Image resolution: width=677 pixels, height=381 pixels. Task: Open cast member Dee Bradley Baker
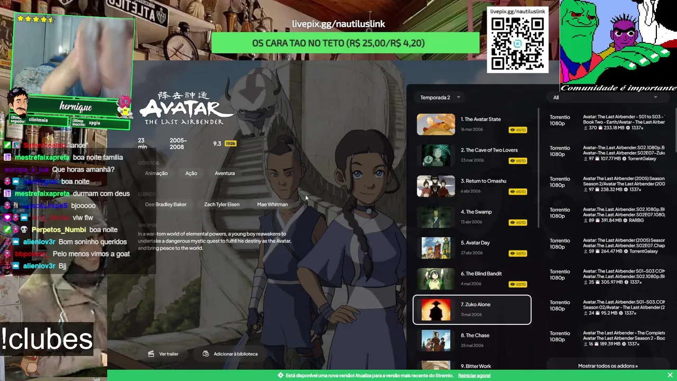point(166,204)
